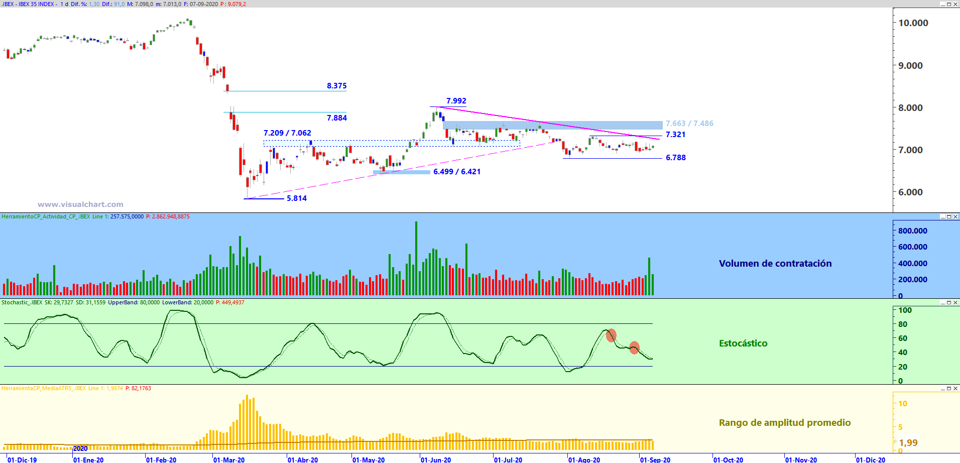Close the MediaATR5 indicator pane
Screen dimensions: 960x463
(x=955, y=389)
